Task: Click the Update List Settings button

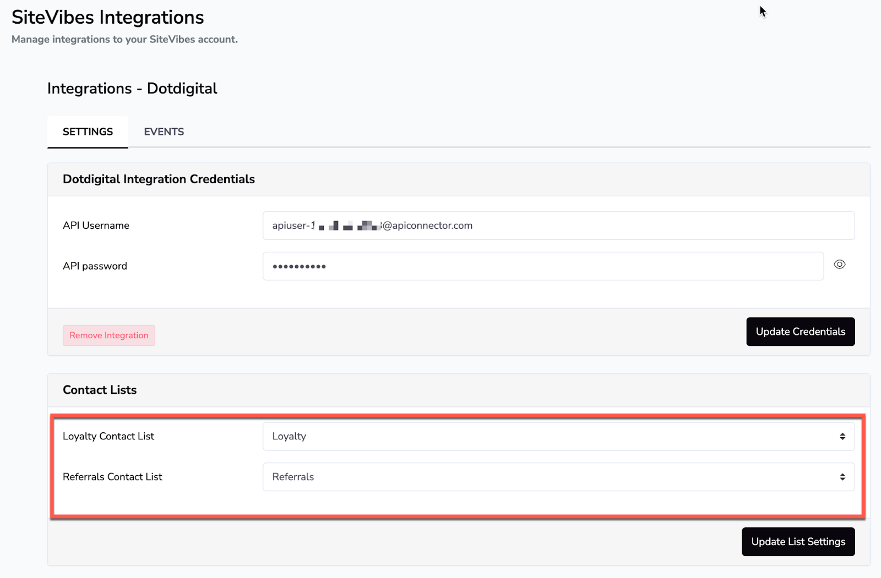Action: coord(798,542)
